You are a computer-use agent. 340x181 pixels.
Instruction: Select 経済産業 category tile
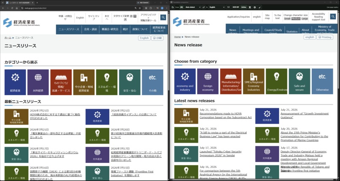(x=15, y=82)
